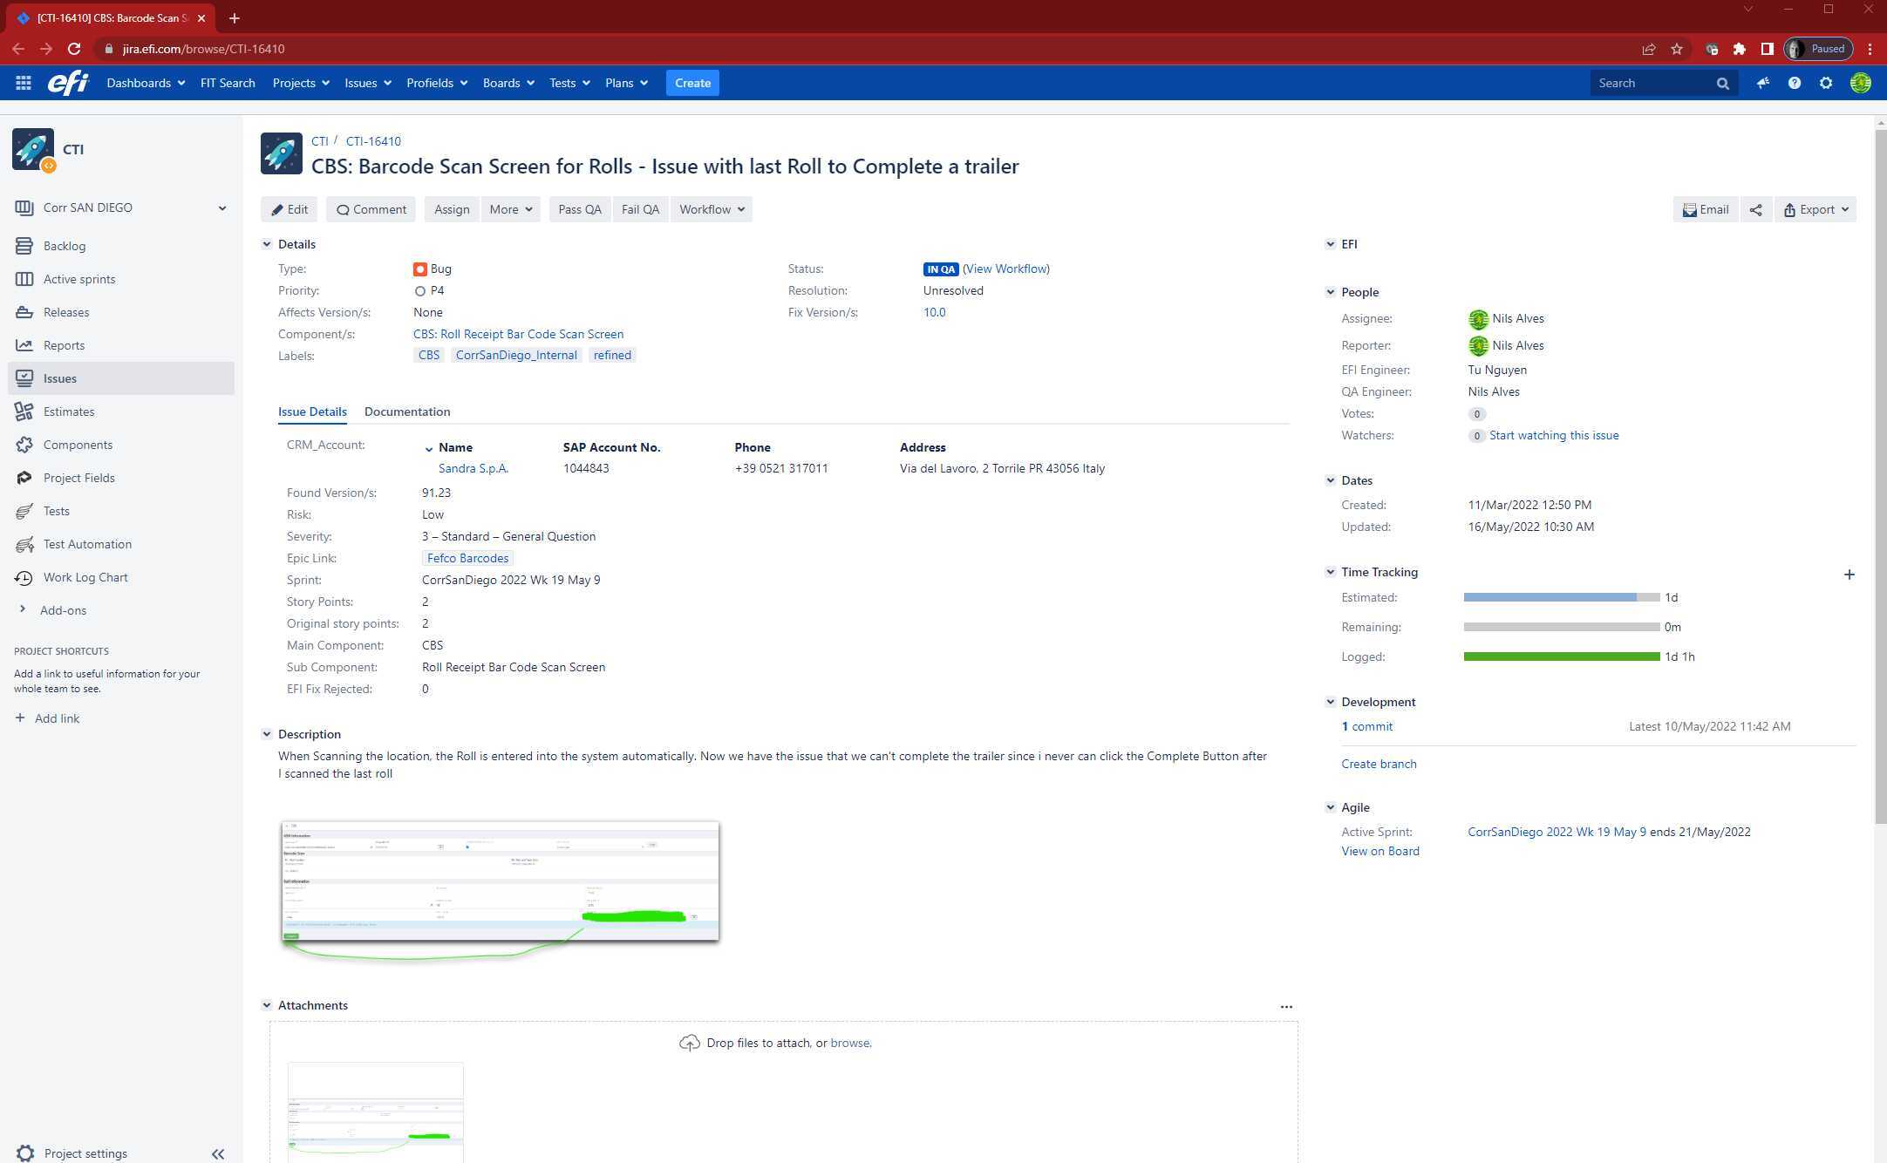Click Start watching this issue

(x=1553, y=436)
